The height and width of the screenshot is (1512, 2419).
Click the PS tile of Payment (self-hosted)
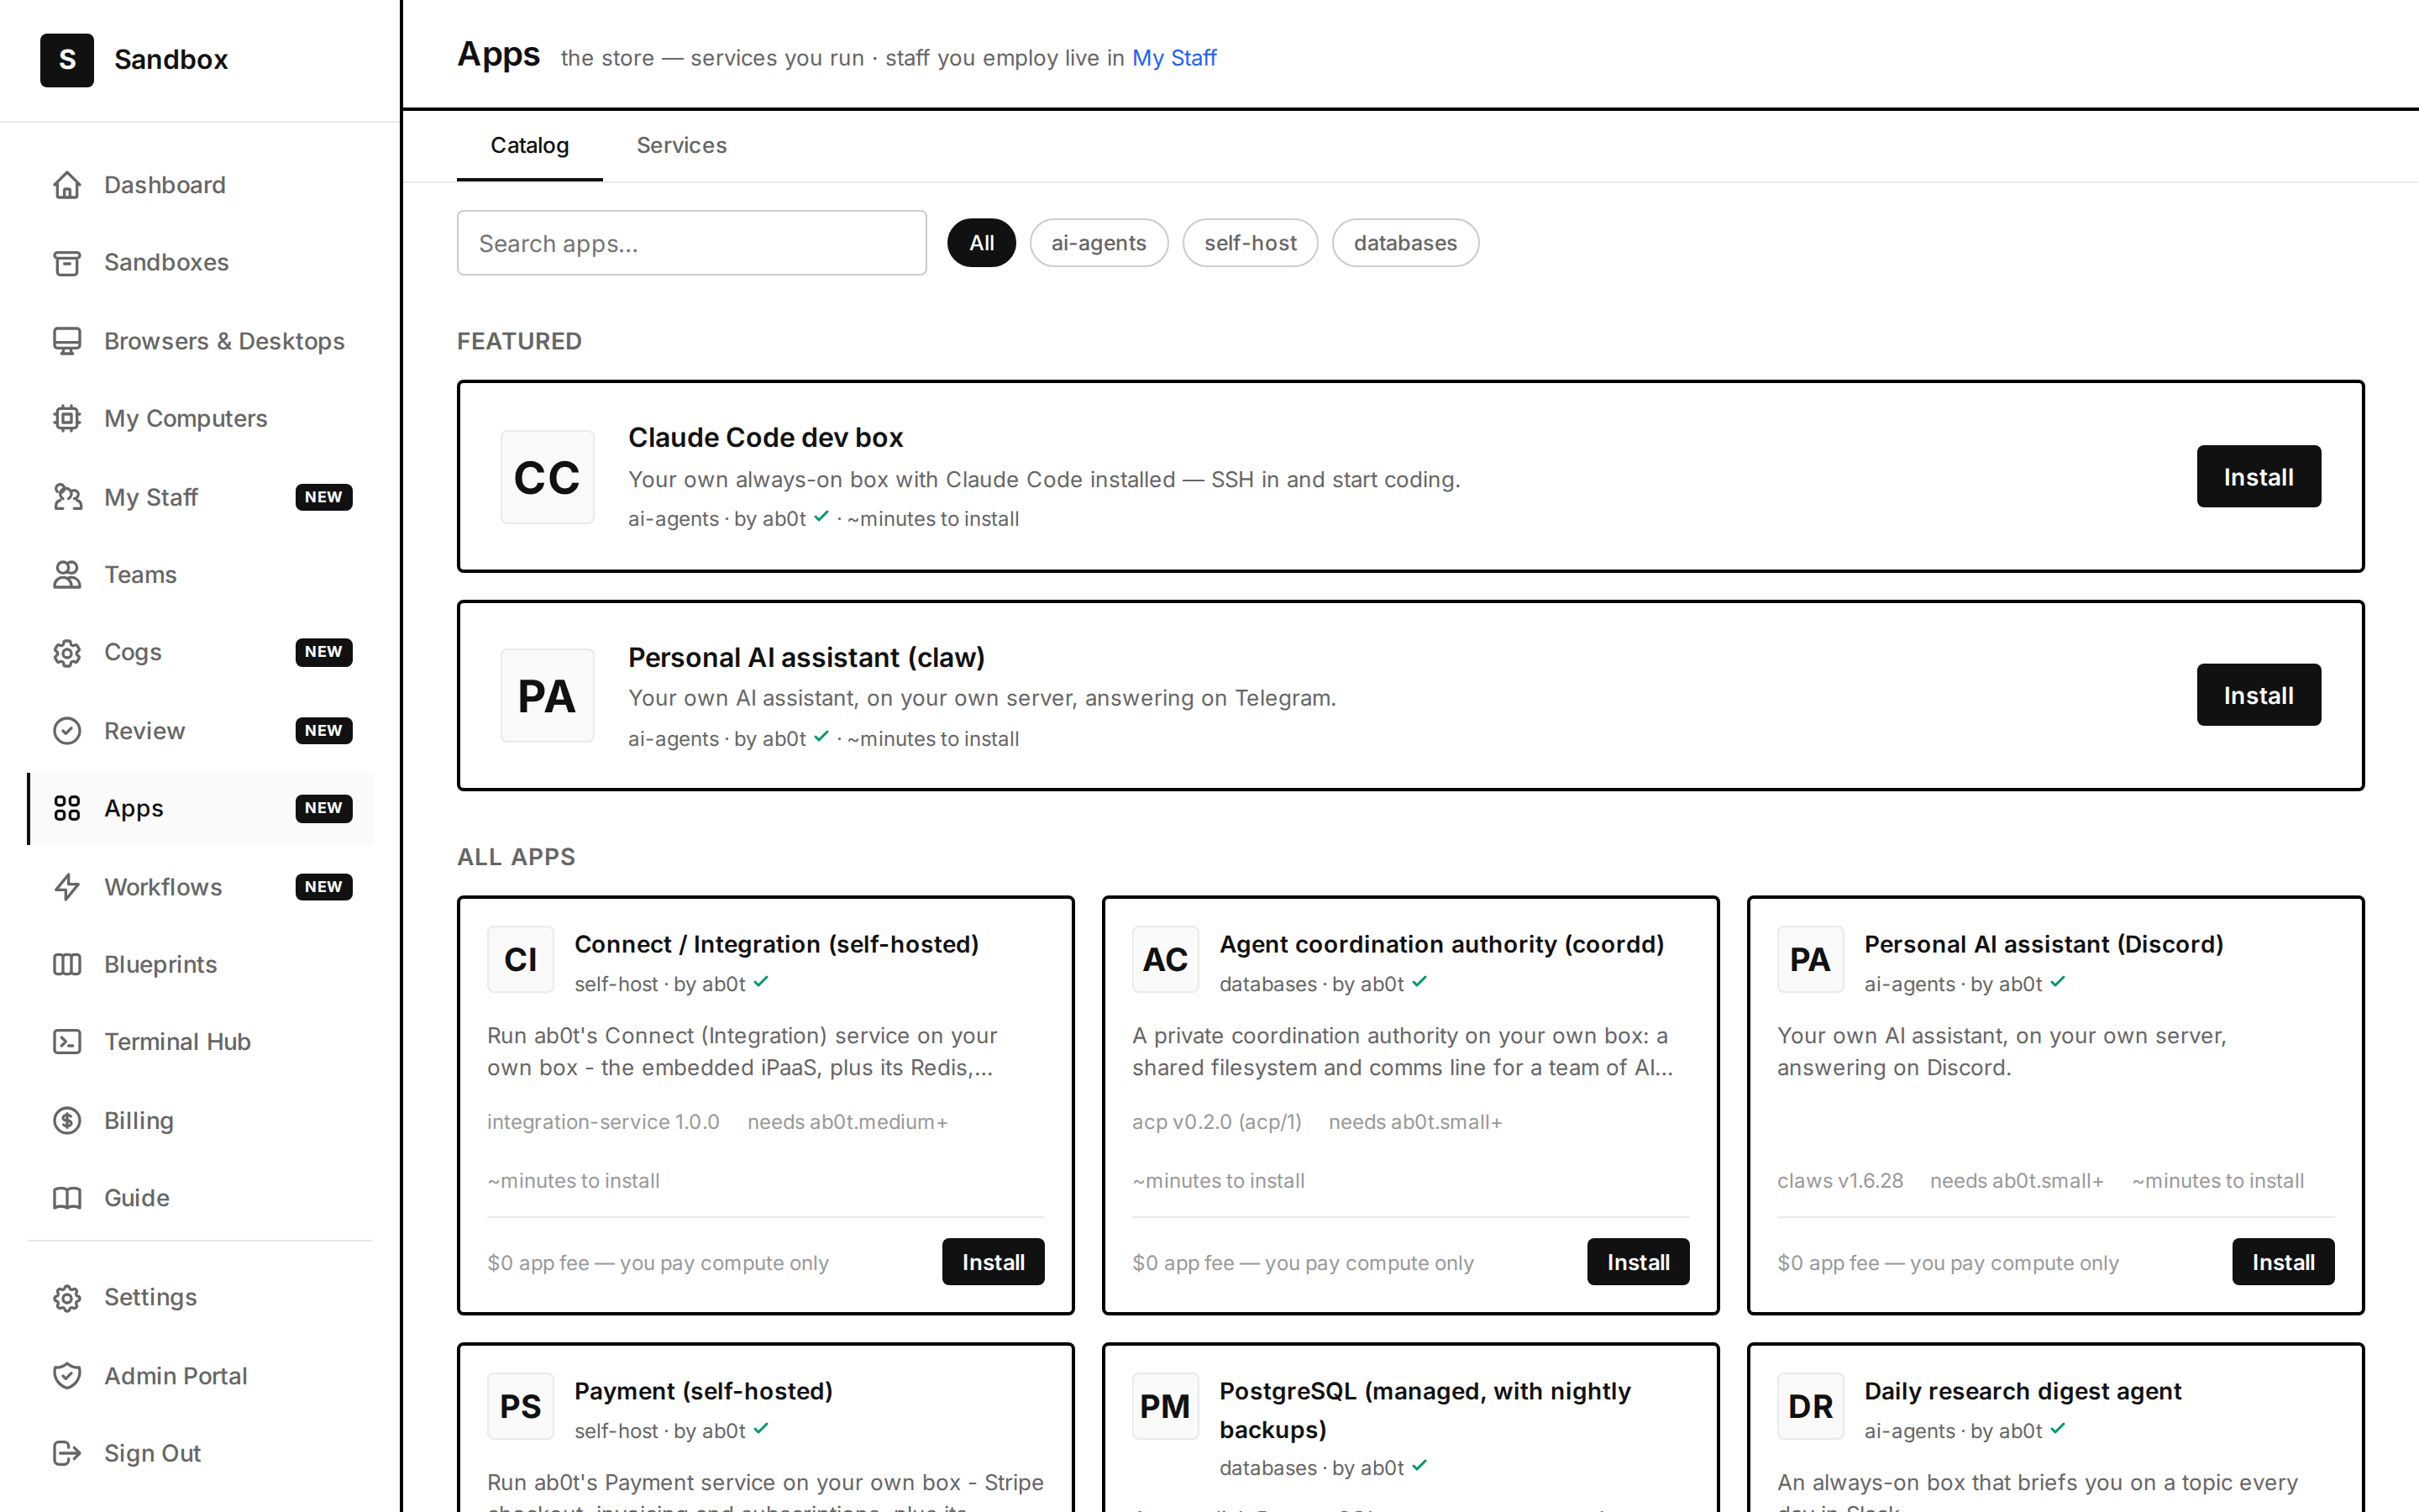521,1406
